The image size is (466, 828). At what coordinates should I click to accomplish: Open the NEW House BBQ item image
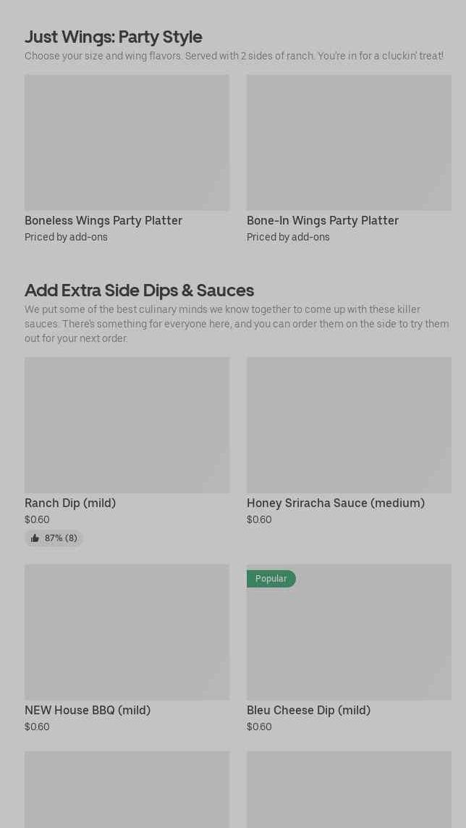[x=127, y=632]
